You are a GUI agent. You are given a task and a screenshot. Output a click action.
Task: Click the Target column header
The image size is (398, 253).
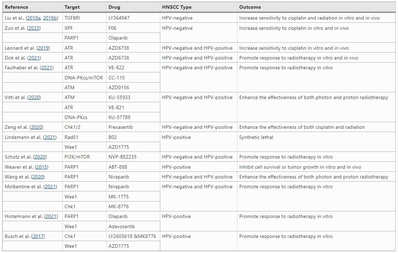click(72, 7)
